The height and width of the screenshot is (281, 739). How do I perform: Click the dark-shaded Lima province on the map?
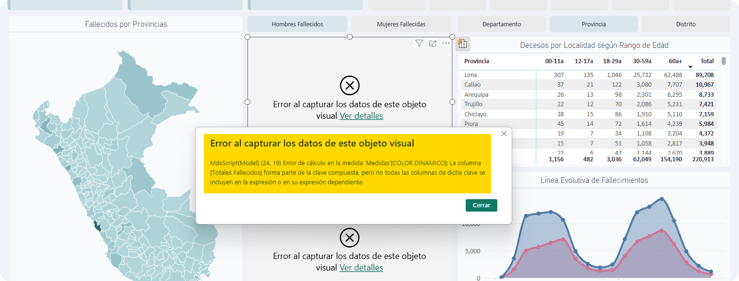[x=99, y=226]
